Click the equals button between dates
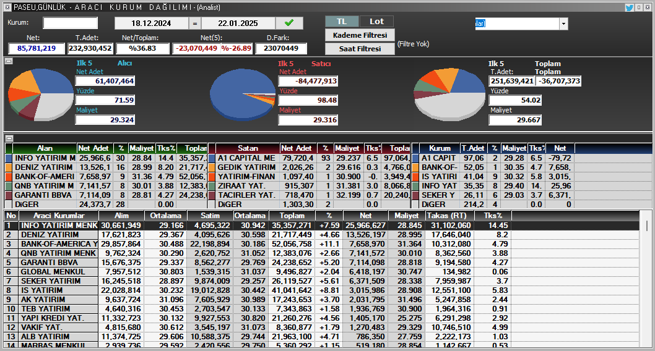 pyautogui.click(x=194, y=23)
